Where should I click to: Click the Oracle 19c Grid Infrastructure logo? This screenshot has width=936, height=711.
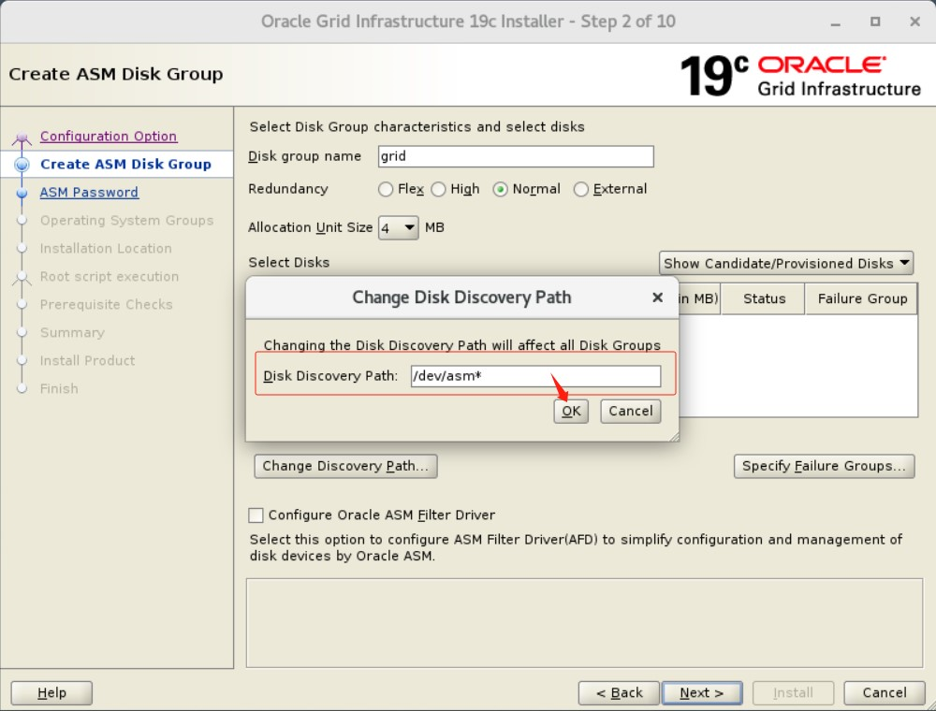coord(800,76)
